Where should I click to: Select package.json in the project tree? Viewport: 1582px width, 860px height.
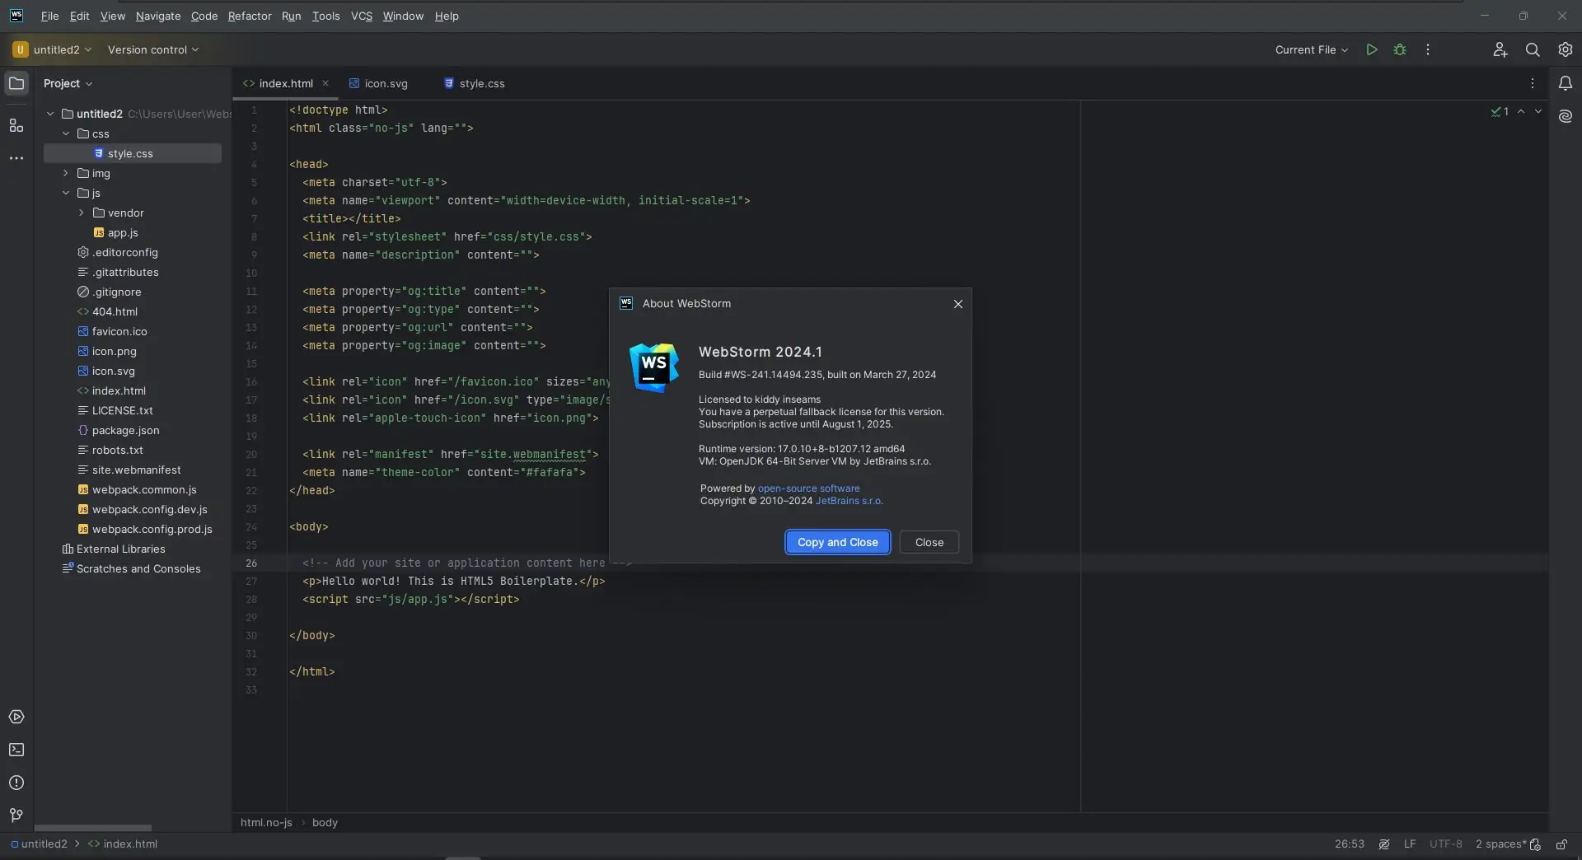pos(125,430)
